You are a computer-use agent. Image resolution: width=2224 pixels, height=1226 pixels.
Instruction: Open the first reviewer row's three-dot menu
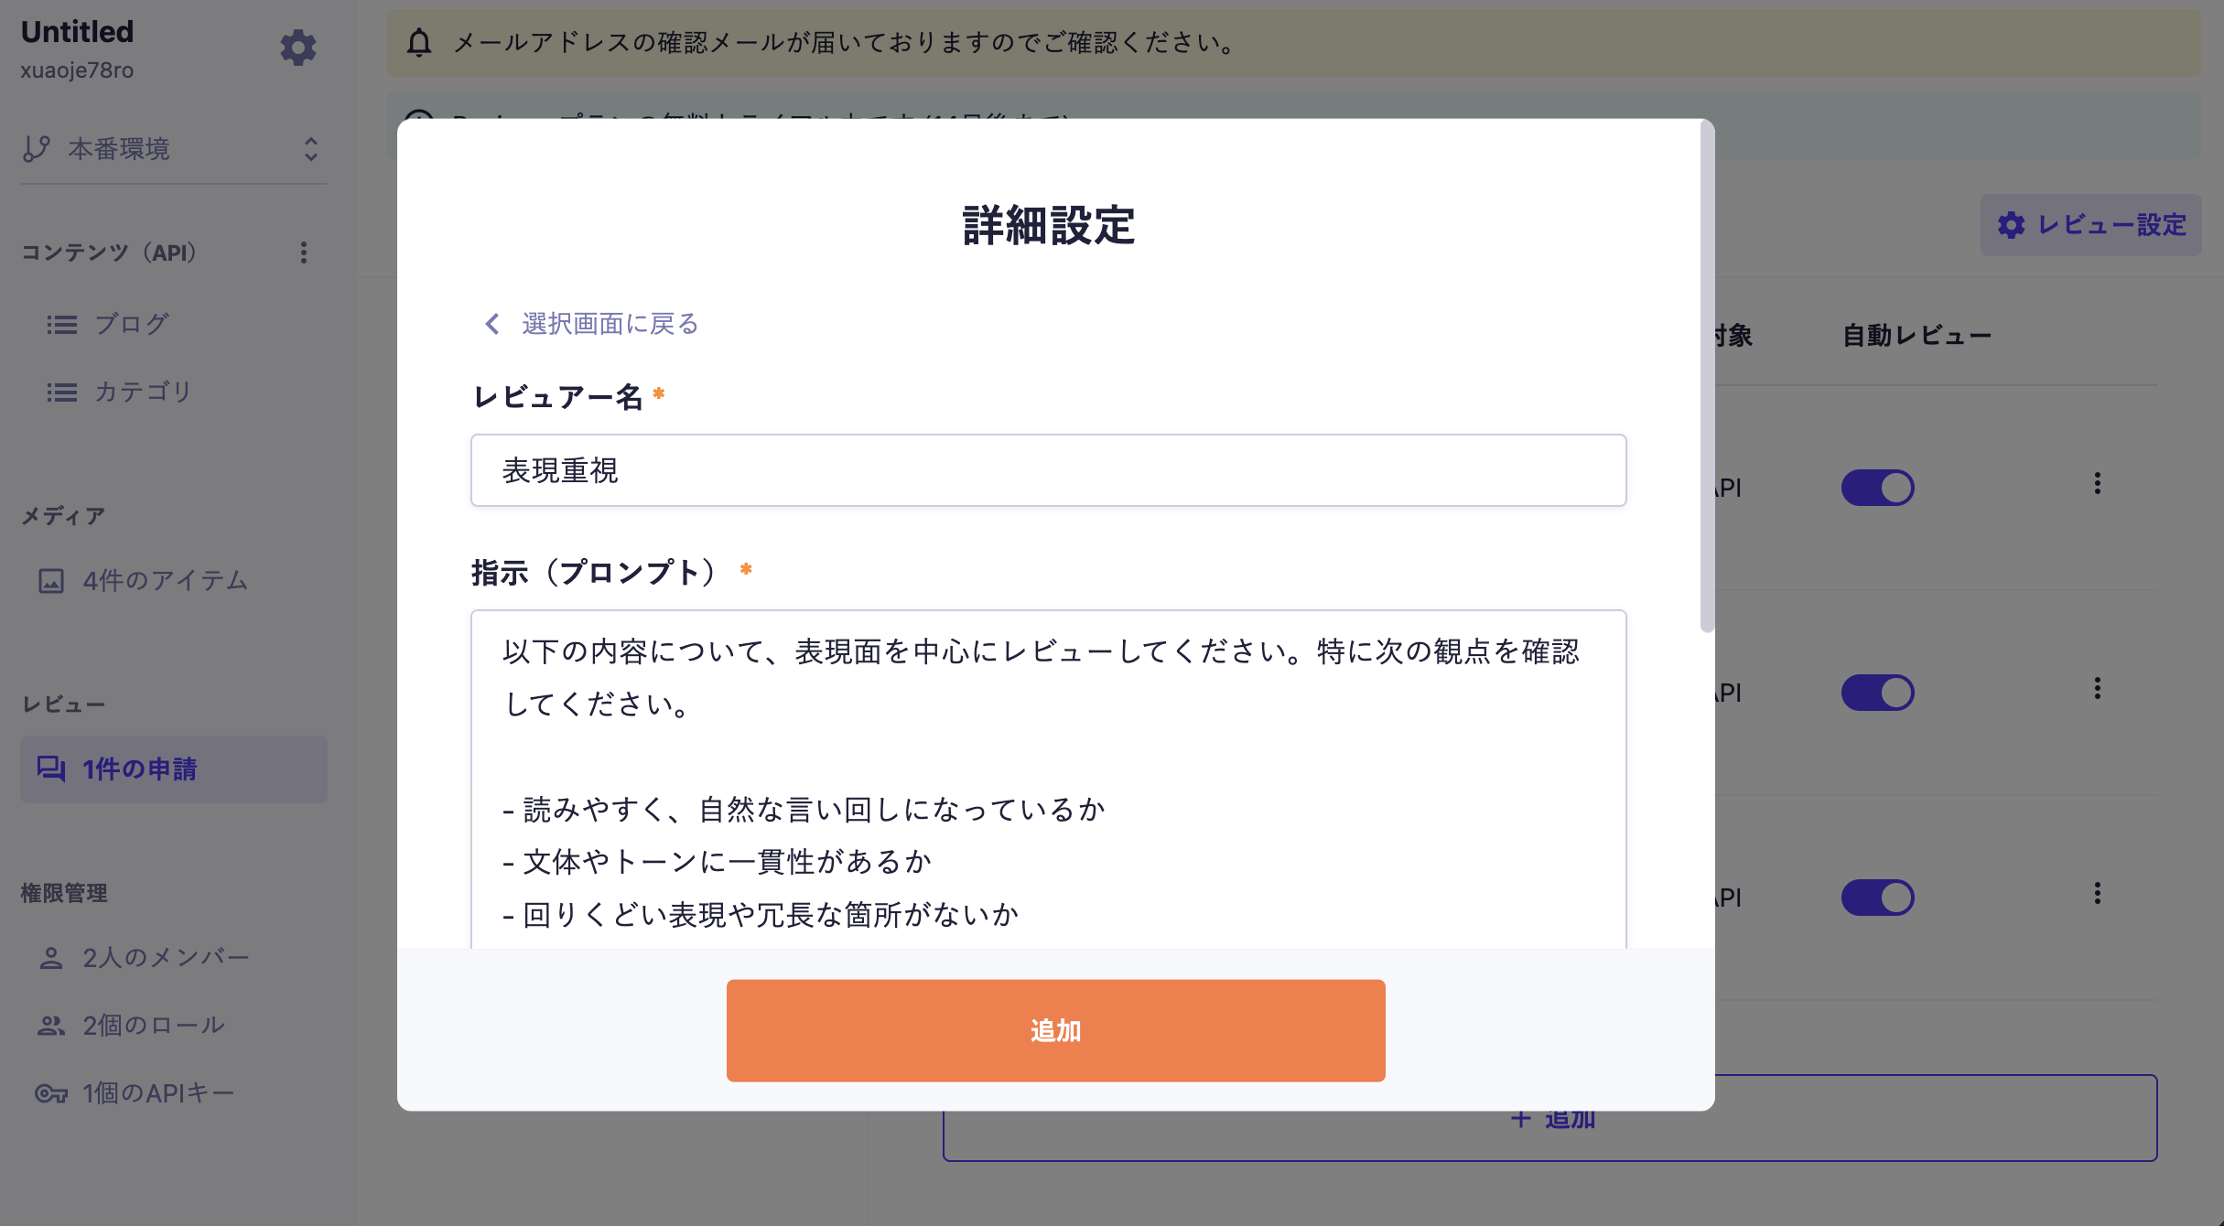pyautogui.click(x=2097, y=484)
